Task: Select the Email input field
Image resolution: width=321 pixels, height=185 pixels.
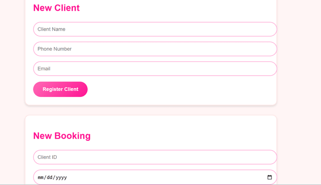Action: pyautogui.click(x=155, y=68)
